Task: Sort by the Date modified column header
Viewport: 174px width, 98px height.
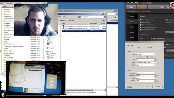Action: click(x=95, y=23)
